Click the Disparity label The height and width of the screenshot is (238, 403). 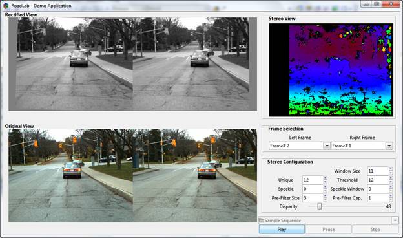tap(288, 206)
